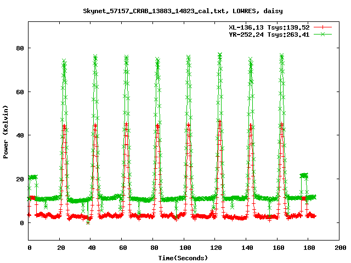Click the plot title Skynet_57157_CRAB_13883_14823_cal.txt
This screenshot has width=351, height=263.
(x=154, y=11)
